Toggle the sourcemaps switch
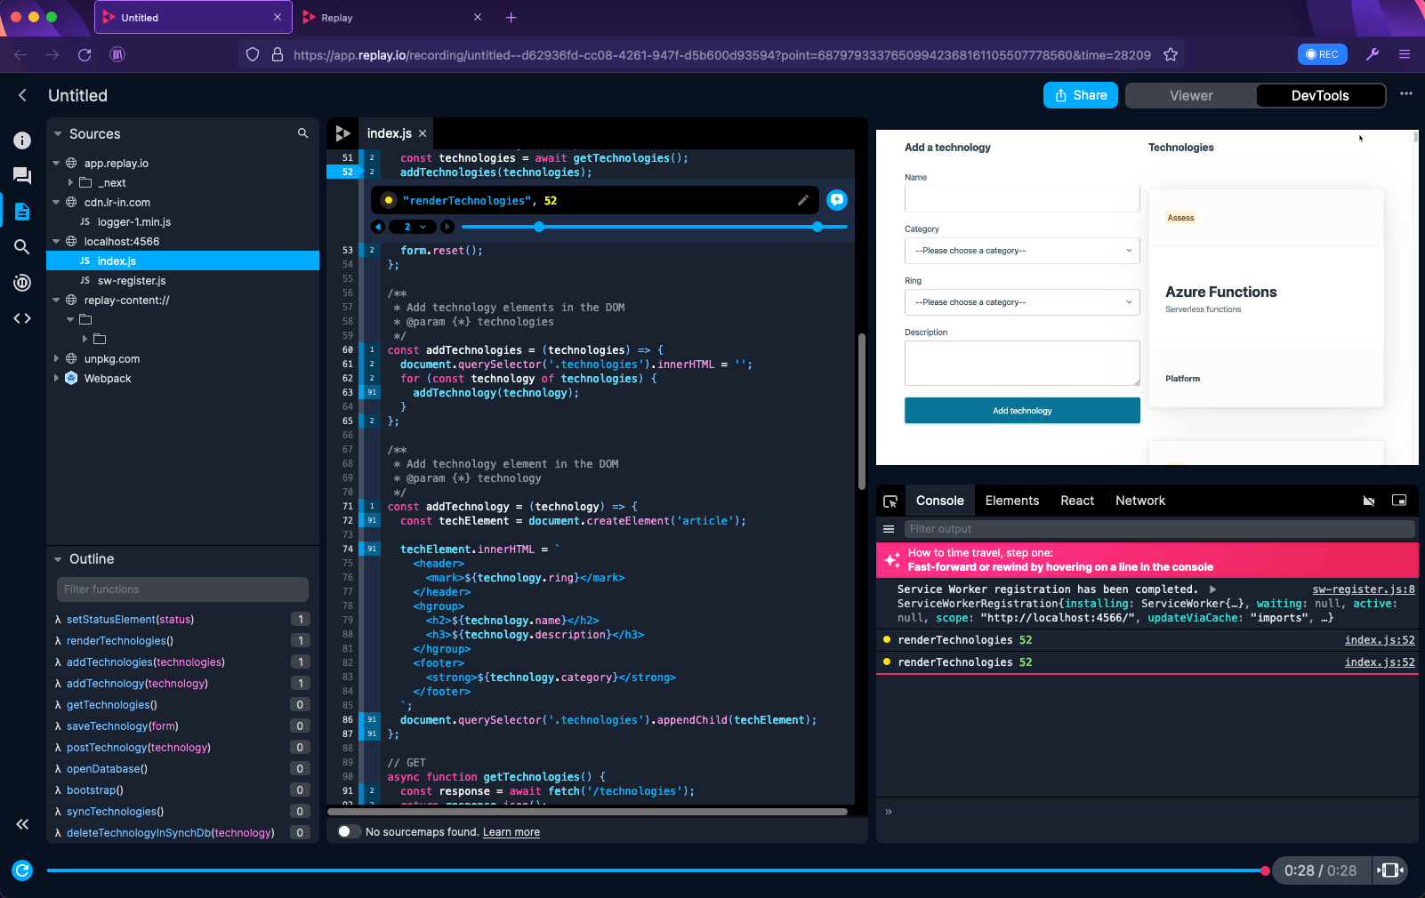The height and width of the screenshot is (898, 1425). click(x=350, y=831)
